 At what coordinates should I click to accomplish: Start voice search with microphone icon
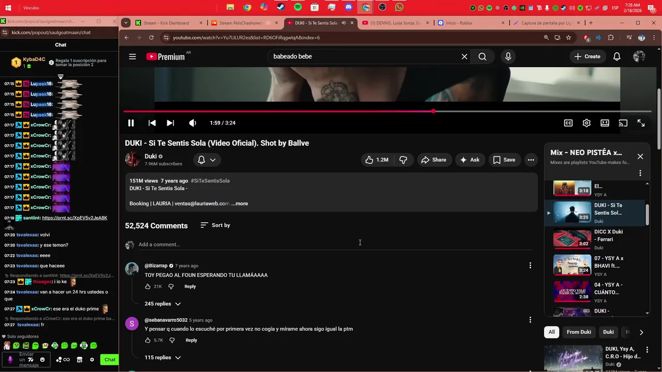click(x=508, y=57)
